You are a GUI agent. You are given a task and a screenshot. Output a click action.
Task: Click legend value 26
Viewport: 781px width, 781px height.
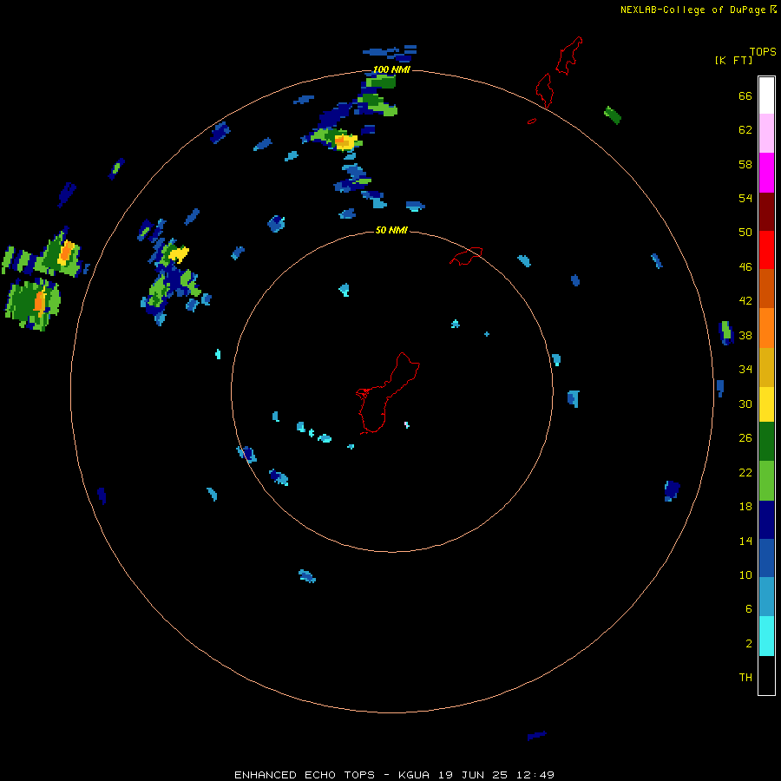pos(745,438)
